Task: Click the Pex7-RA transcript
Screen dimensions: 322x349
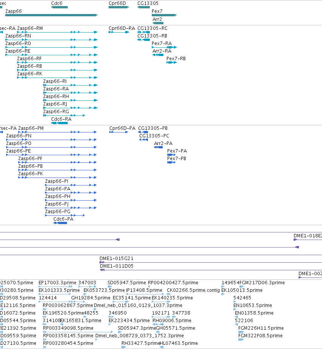Action: pyautogui.click(x=164, y=47)
